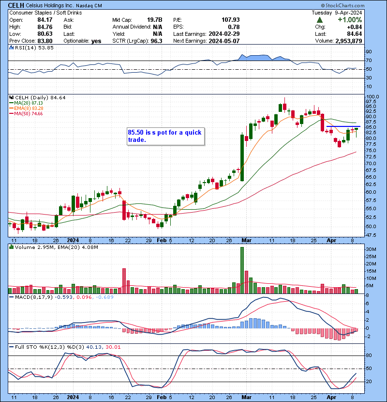Click the Consumer Staples / Soft Drinks sector label
Screen dimensions: 387x402
pyautogui.click(x=45, y=13)
